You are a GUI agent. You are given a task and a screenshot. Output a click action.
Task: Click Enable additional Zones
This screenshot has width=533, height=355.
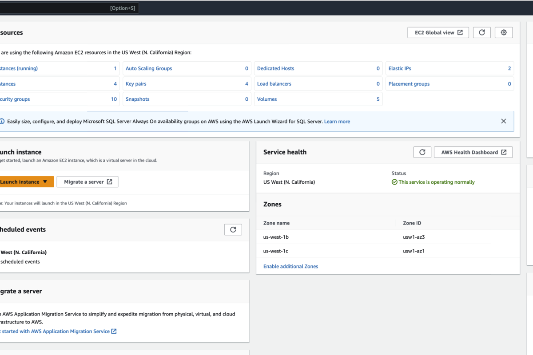coord(291,266)
